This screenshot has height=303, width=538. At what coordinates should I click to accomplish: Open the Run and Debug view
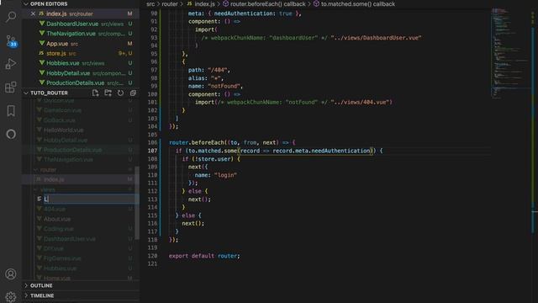11,64
